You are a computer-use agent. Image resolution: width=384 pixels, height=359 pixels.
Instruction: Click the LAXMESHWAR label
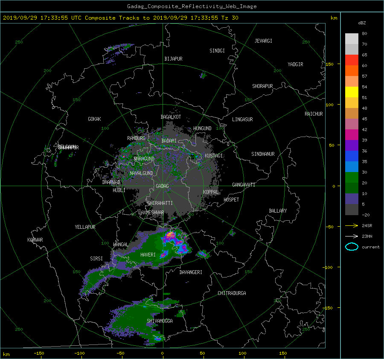point(151,213)
